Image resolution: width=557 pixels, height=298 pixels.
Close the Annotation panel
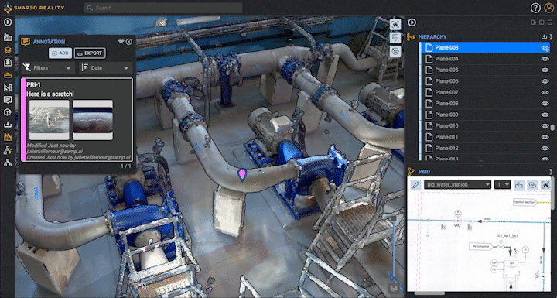coord(129,42)
